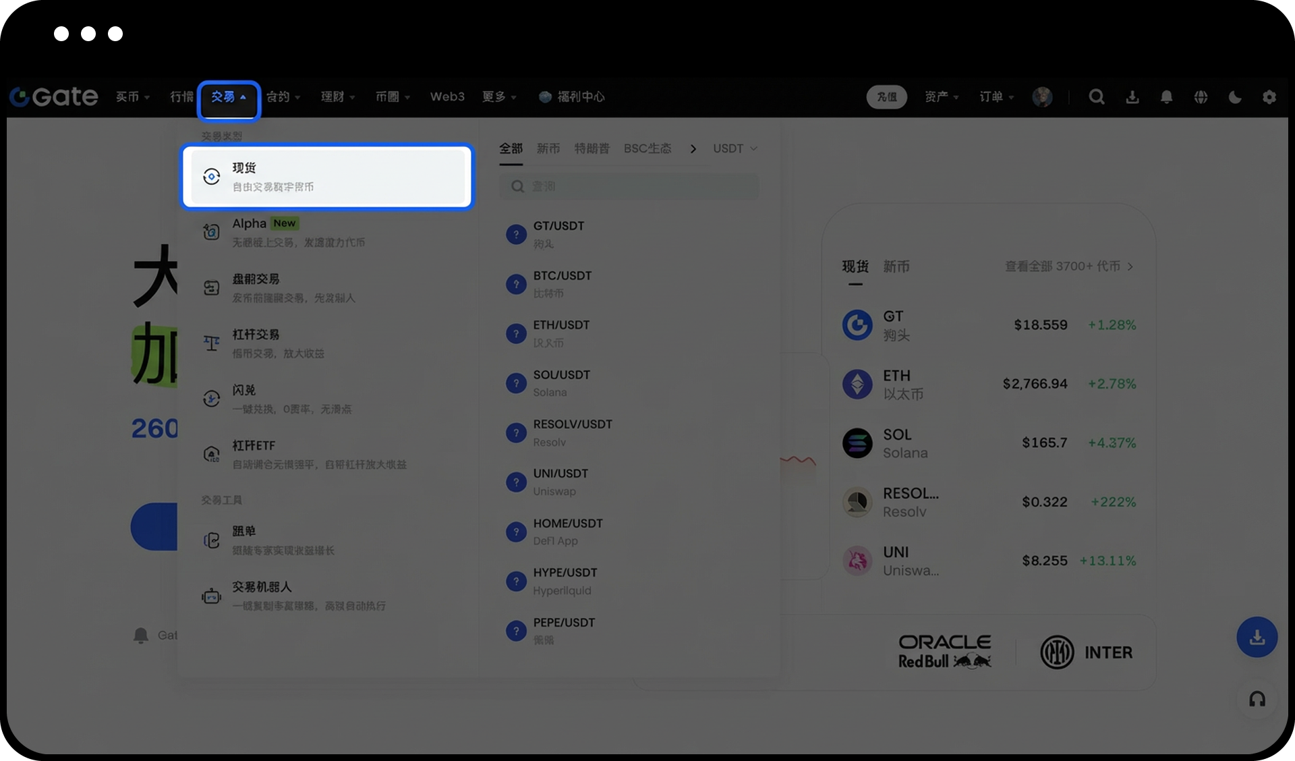Image resolution: width=1295 pixels, height=761 pixels.
Task: Click the search magnifier icon in header
Action: [x=1097, y=97]
